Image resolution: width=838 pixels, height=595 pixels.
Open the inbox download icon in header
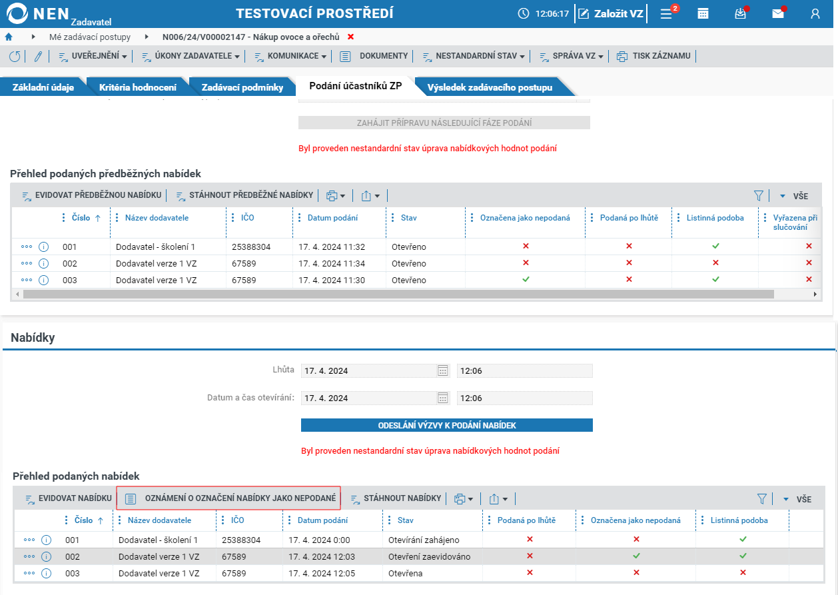click(740, 13)
